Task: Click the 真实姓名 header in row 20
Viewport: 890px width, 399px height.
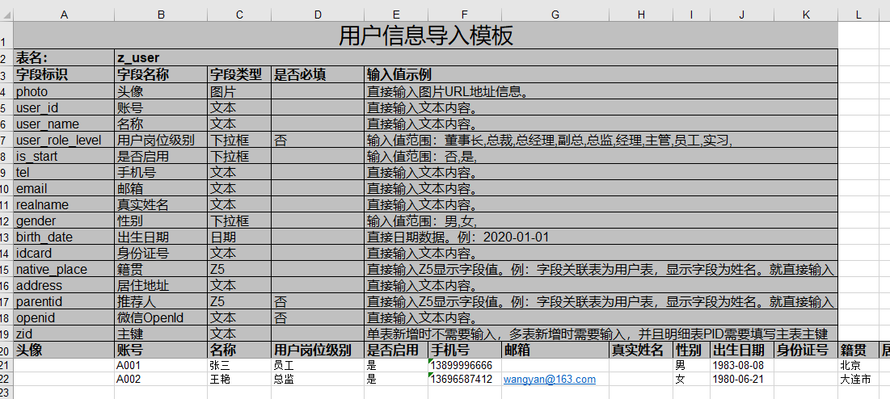Action: point(641,350)
